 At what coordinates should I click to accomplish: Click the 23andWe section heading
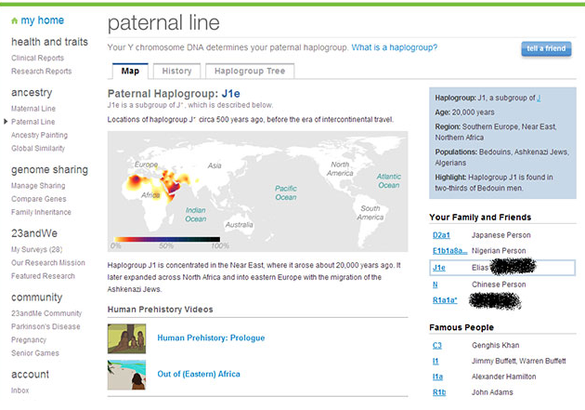pyautogui.click(x=34, y=233)
